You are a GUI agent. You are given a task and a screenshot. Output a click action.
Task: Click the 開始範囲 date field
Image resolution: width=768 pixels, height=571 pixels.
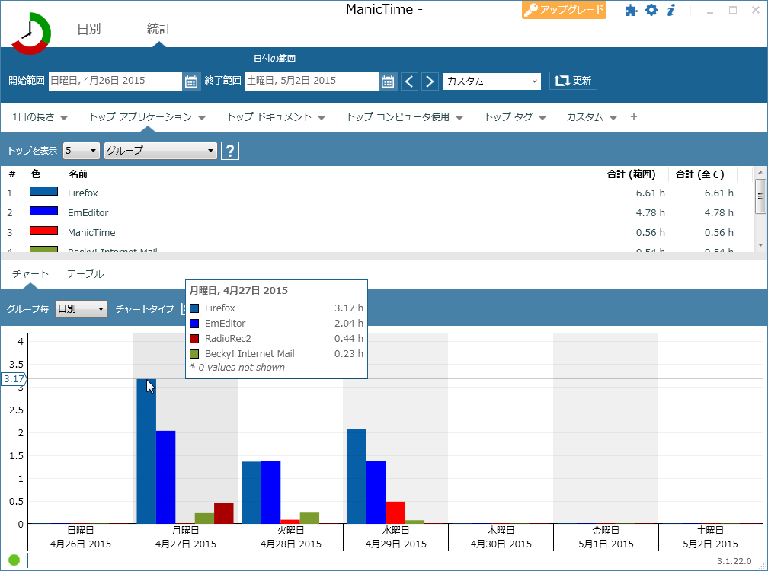pos(116,81)
